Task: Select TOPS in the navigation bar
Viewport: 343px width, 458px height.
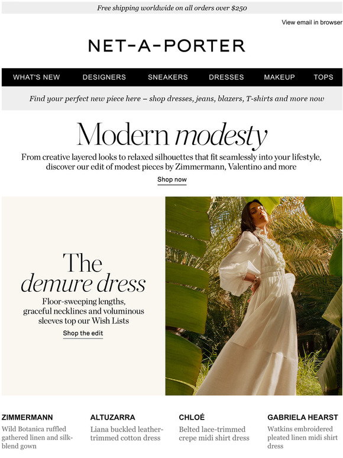Action: click(x=323, y=77)
